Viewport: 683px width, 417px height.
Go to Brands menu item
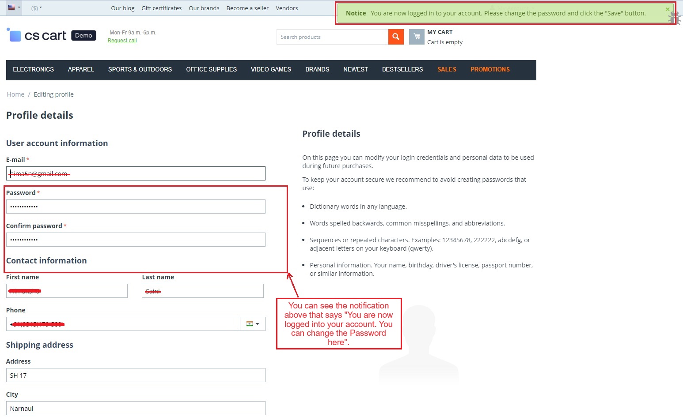(317, 70)
